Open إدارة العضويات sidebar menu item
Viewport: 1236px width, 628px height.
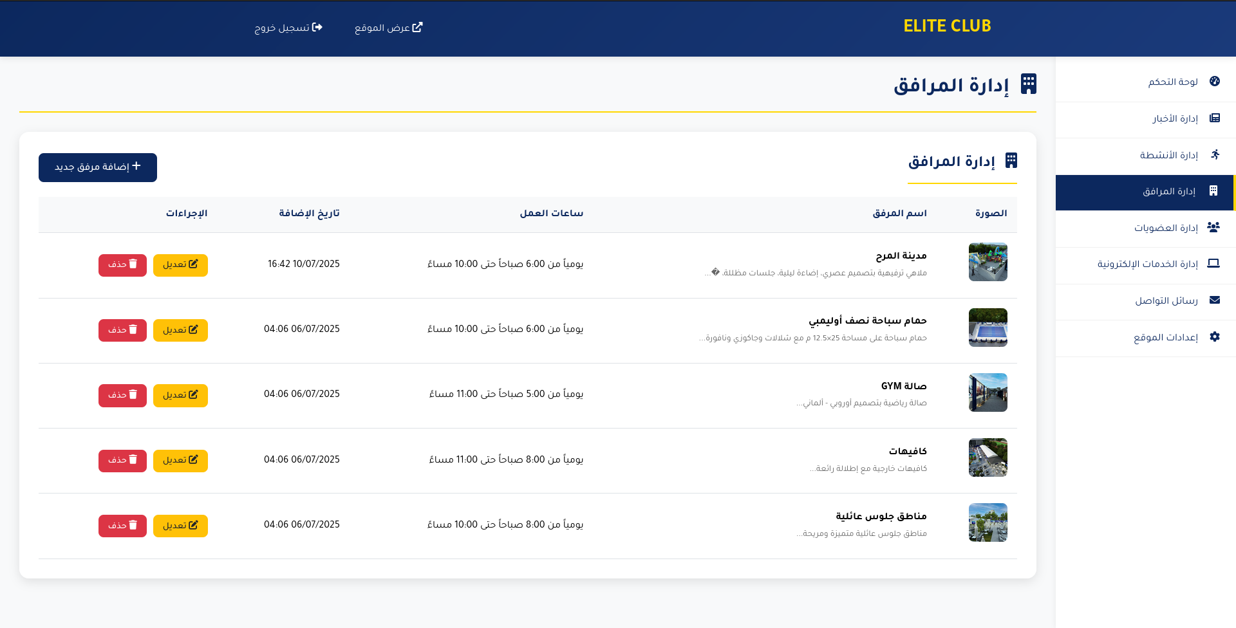[1146, 228]
